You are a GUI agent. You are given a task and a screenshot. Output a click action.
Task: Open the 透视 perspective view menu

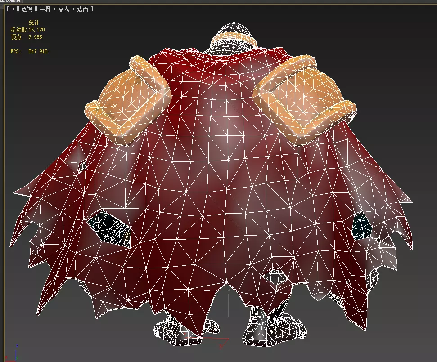27,9
